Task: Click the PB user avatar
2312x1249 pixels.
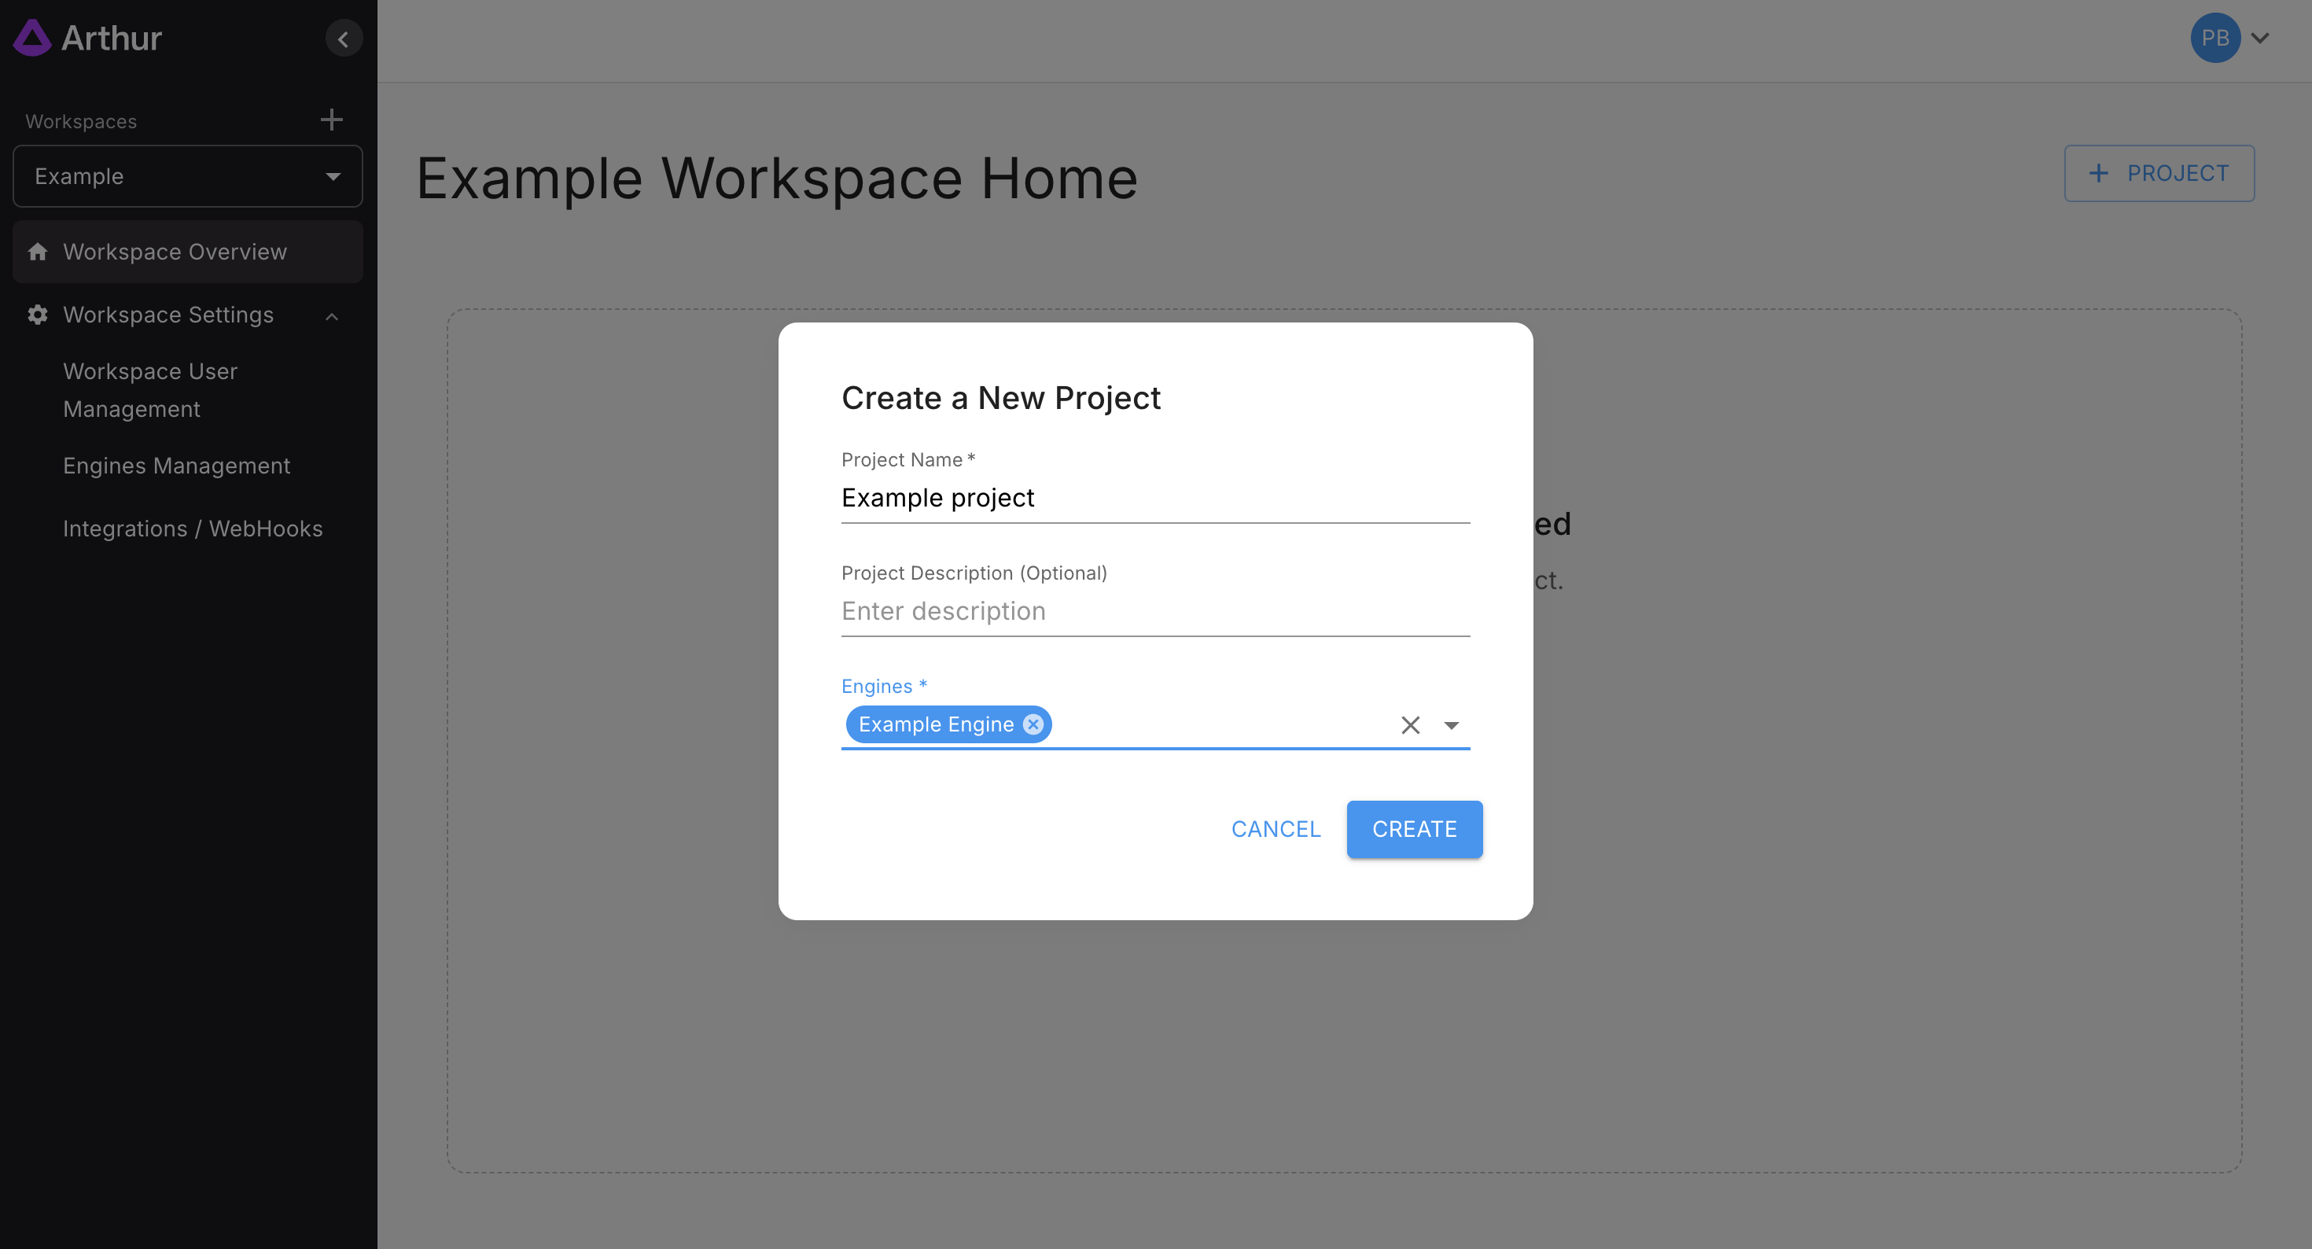Action: coord(2214,38)
